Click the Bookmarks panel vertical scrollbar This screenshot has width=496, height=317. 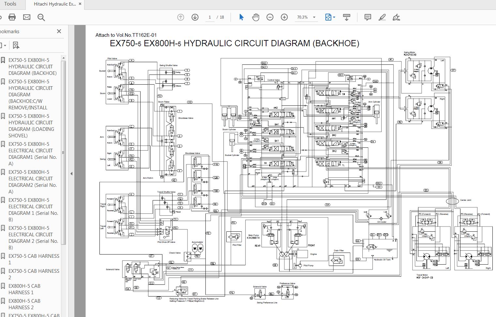tap(64, 153)
